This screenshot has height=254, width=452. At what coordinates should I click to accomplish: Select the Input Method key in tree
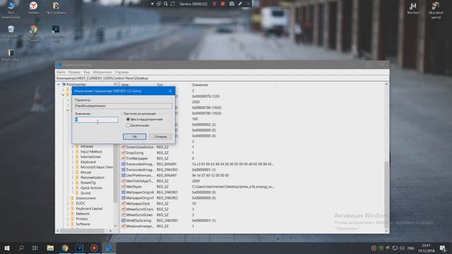point(91,152)
